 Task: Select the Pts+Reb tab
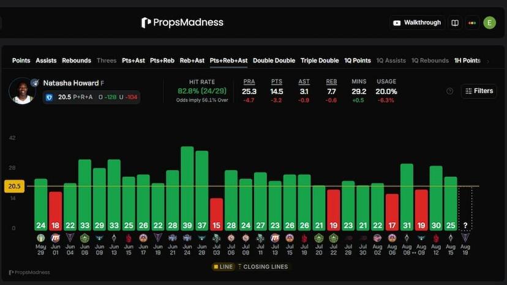162,61
